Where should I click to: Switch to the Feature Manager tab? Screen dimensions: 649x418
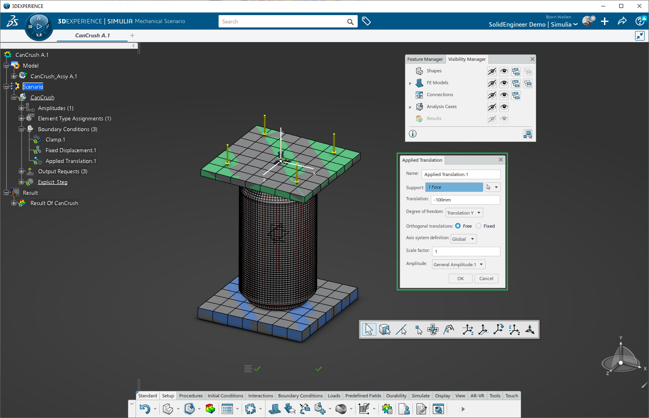[425, 59]
